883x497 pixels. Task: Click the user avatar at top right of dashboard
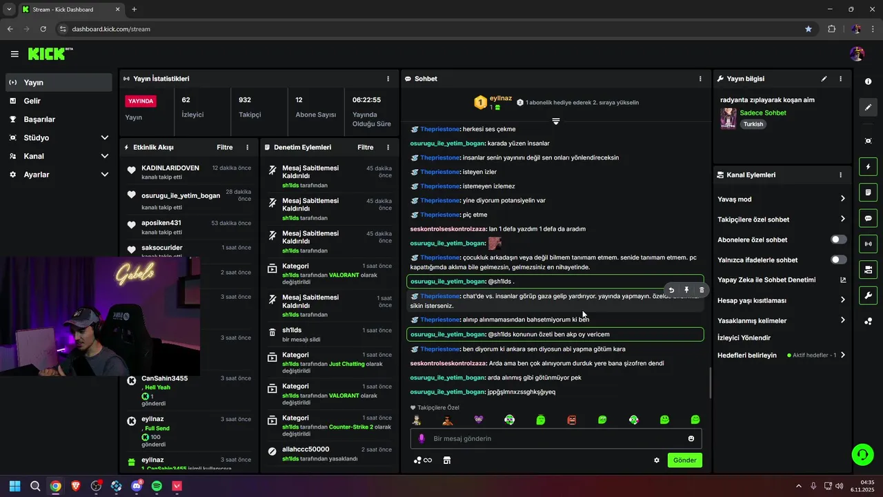857,54
